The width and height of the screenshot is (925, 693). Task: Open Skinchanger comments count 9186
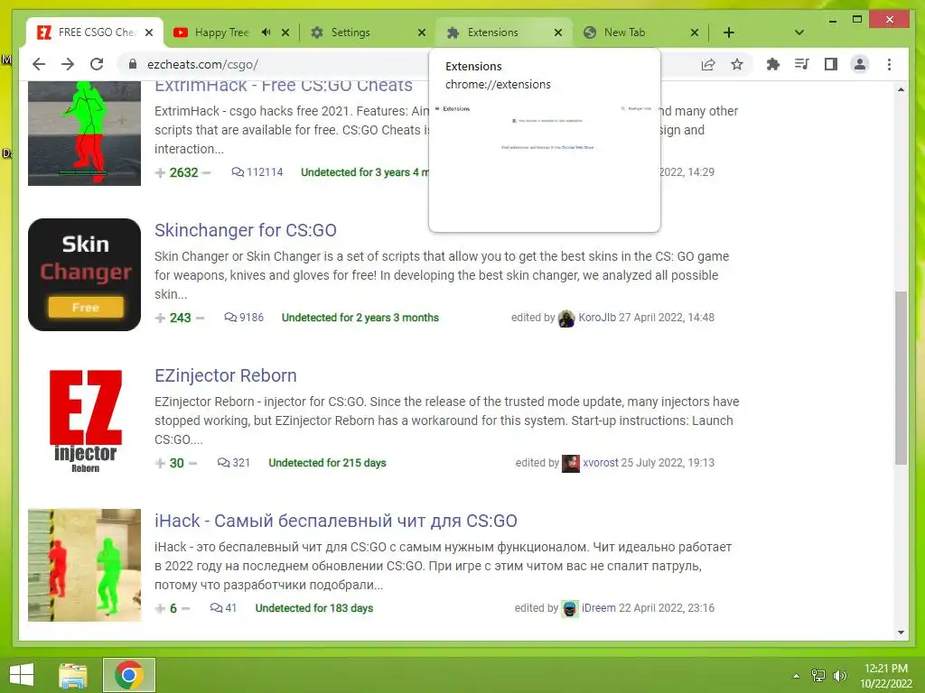[x=244, y=318]
